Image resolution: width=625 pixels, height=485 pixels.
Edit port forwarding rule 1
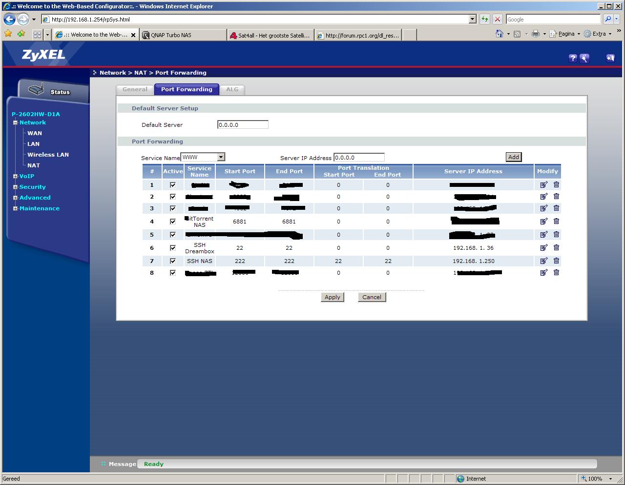click(544, 184)
